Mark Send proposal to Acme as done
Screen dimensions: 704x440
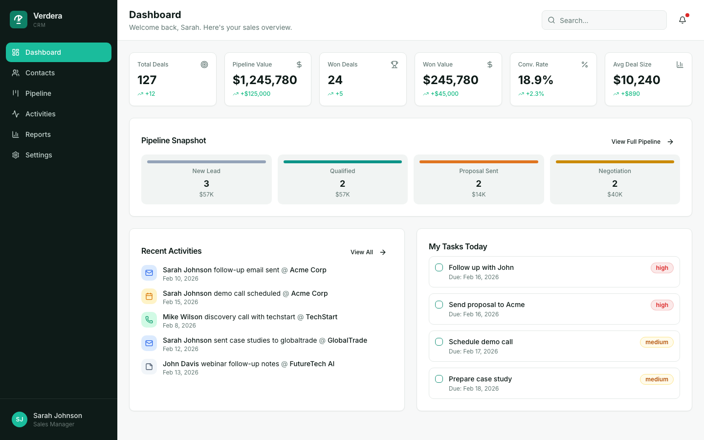(x=439, y=305)
